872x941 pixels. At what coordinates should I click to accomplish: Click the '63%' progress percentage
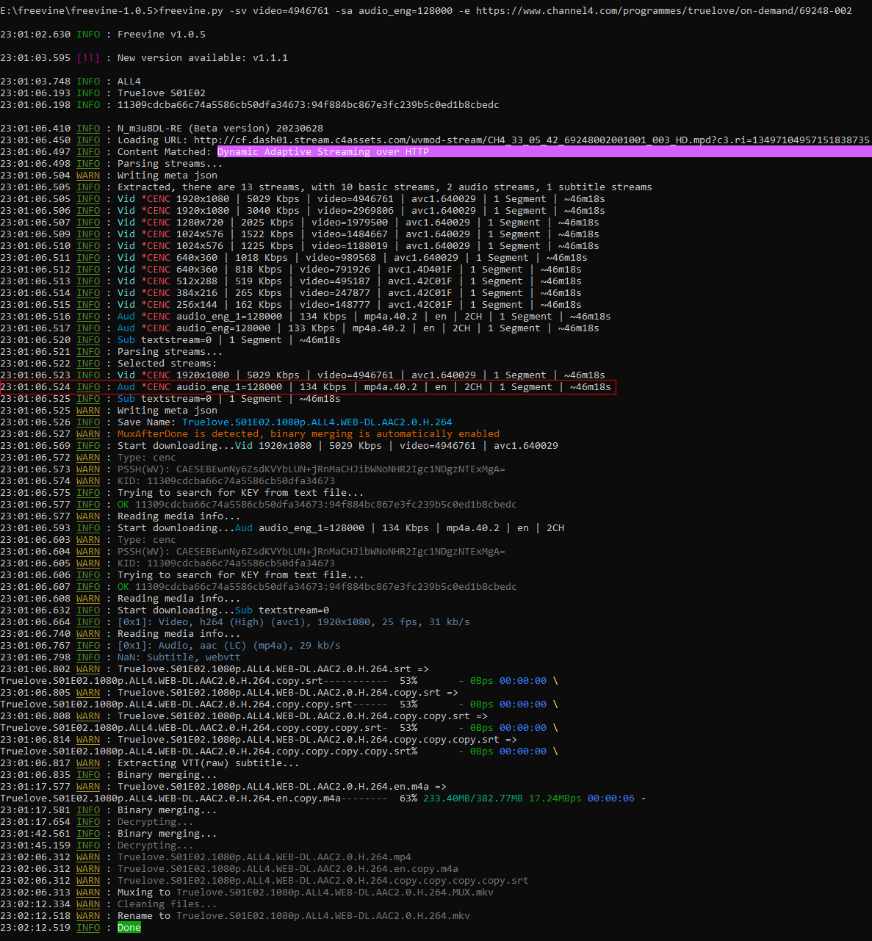click(408, 798)
